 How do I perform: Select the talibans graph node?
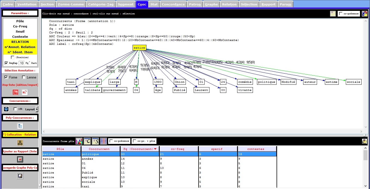click(93, 90)
